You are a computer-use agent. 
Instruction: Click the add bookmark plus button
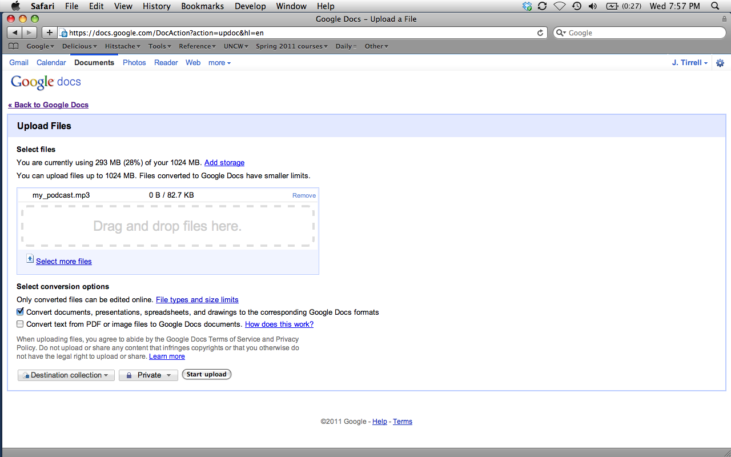[50, 33]
